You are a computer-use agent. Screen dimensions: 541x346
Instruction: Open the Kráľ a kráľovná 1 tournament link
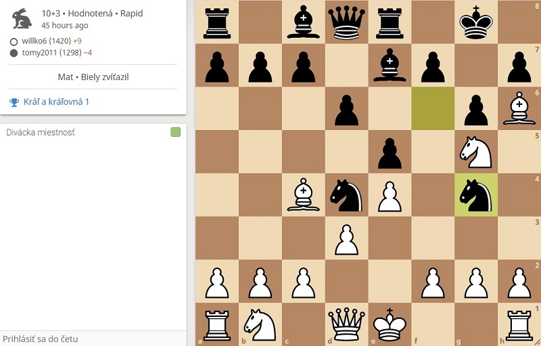pos(56,102)
